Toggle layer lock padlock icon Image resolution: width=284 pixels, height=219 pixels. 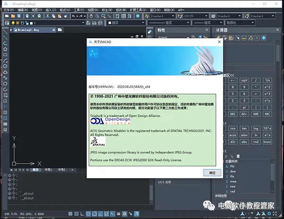pyautogui.click(x=27, y=23)
